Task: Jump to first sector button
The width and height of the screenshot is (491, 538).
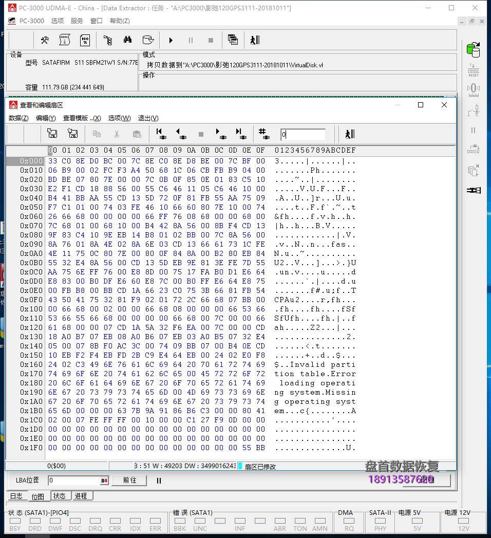Action: (161, 134)
